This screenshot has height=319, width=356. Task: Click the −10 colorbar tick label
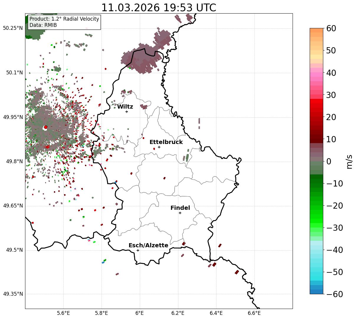(334, 184)
